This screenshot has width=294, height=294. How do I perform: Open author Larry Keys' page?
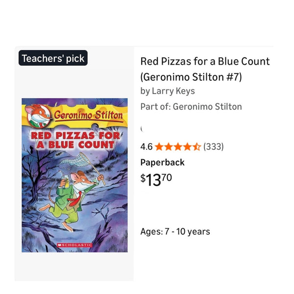(x=173, y=91)
